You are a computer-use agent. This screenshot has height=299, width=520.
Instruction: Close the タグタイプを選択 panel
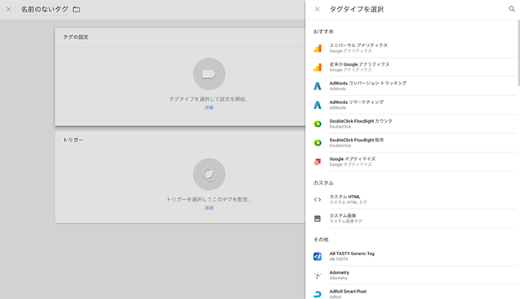click(318, 9)
